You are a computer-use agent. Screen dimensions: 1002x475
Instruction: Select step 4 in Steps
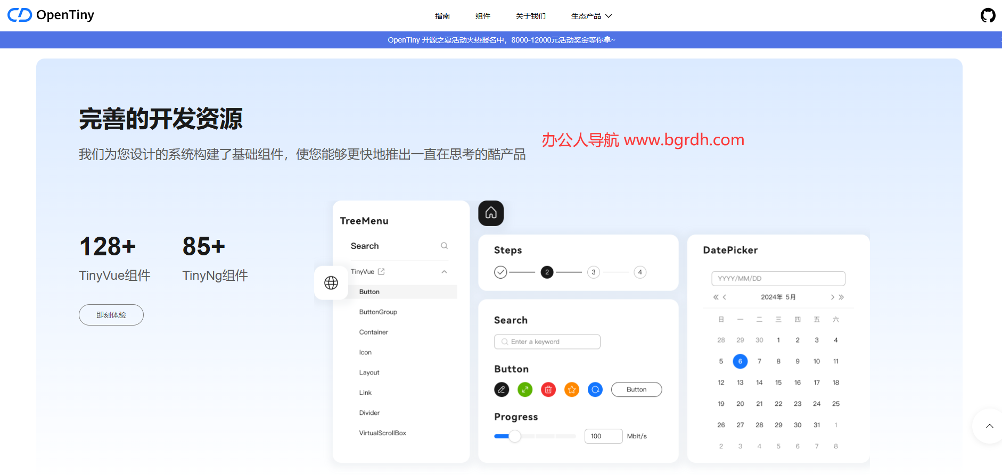pos(640,272)
